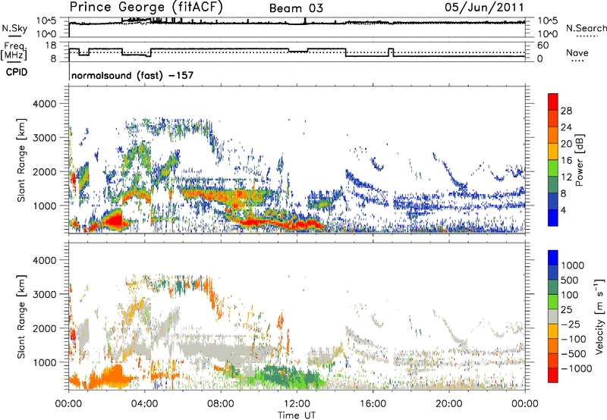The height and width of the screenshot is (420, 607).
Task: Click the yellow 16–20 dB power colorbar swatch
Action: point(553,152)
